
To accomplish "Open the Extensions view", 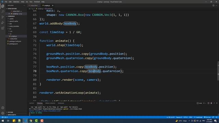I will point(3,28).
